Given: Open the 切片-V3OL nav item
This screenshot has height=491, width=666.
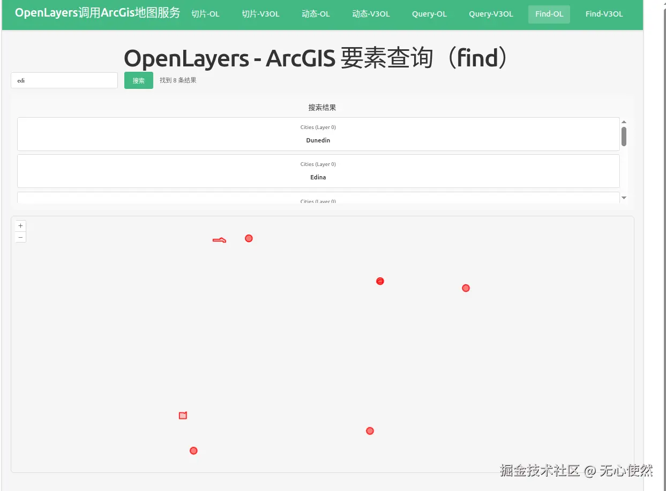Looking at the screenshot, I should click(260, 14).
